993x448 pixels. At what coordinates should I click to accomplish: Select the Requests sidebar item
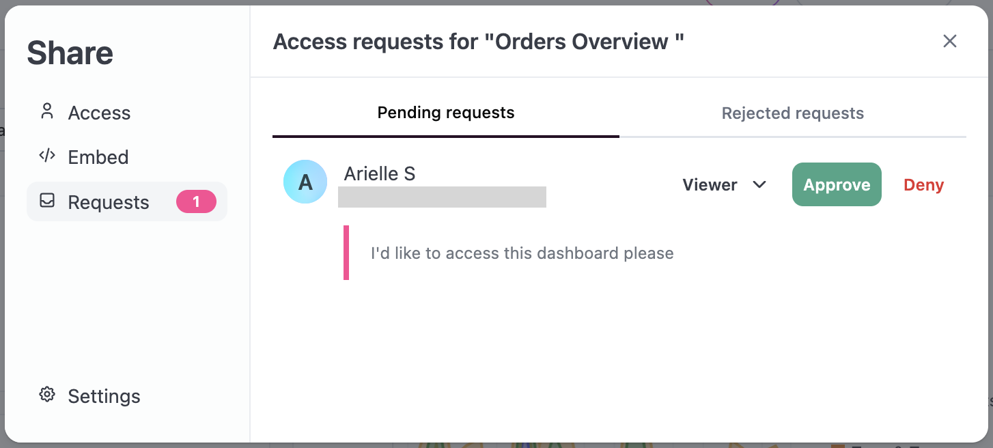click(x=127, y=201)
